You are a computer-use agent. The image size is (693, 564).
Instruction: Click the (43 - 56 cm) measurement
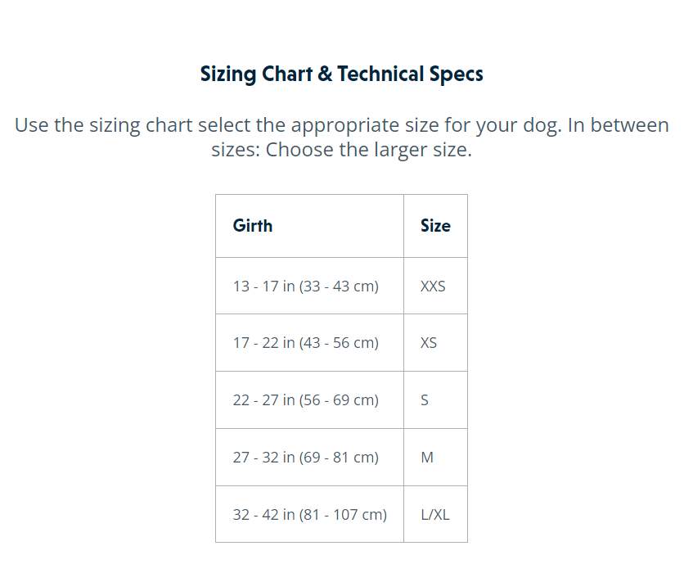pyautogui.click(x=339, y=343)
